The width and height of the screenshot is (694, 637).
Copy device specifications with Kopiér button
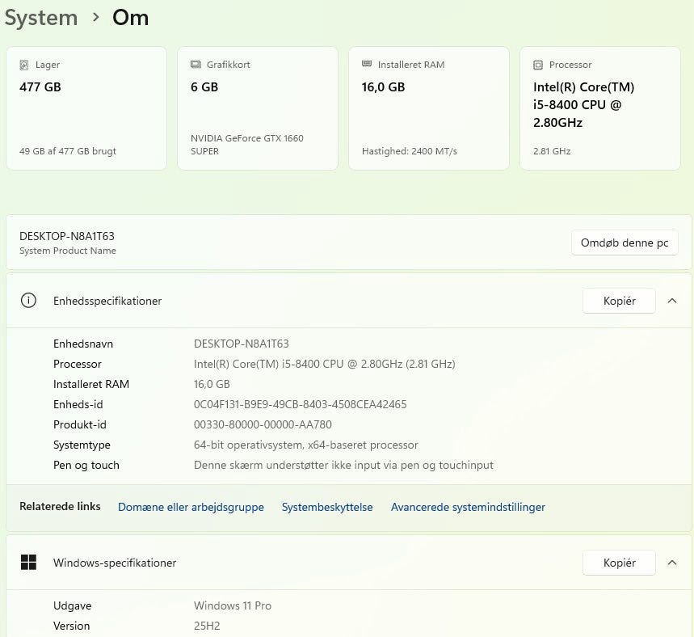pyautogui.click(x=619, y=301)
